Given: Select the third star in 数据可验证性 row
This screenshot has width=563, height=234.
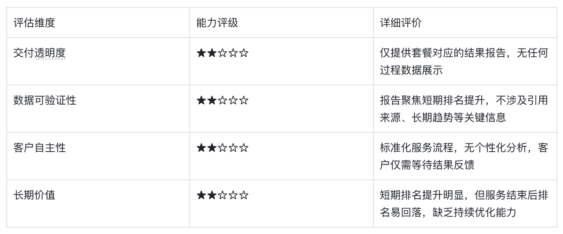Looking at the screenshot, I should [223, 101].
